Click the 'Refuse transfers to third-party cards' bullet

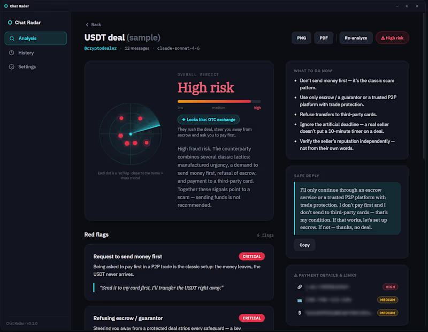[x=338, y=115]
